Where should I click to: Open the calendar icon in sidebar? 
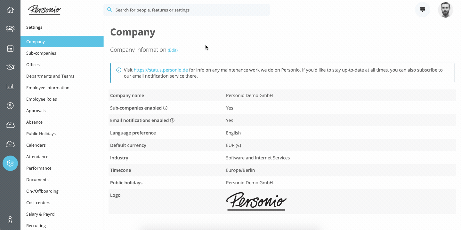click(x=10, y=48)
